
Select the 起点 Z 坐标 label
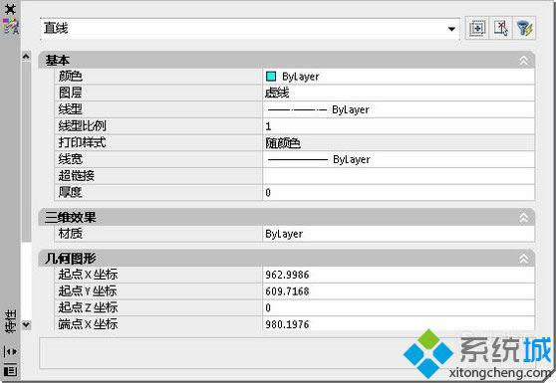point(88,307)
